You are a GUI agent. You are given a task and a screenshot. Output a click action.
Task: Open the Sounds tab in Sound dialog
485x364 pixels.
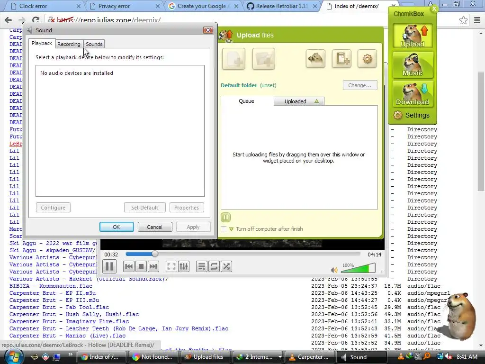tap(94, 44)
